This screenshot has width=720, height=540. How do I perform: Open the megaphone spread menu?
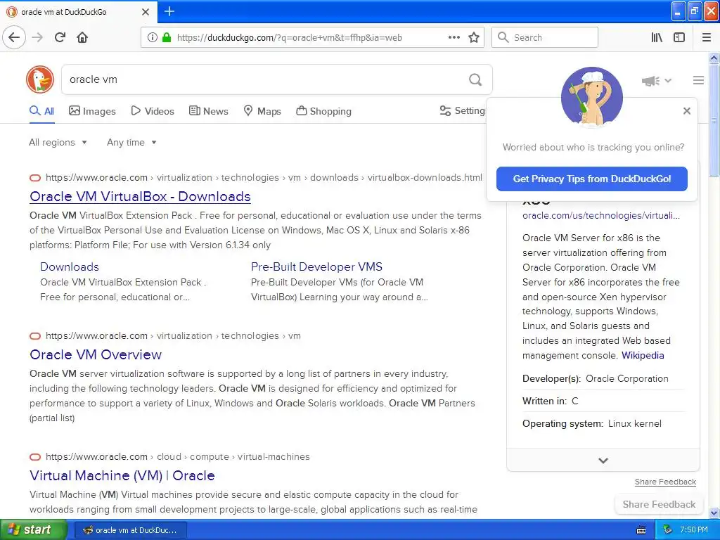(x=656, y=81)
